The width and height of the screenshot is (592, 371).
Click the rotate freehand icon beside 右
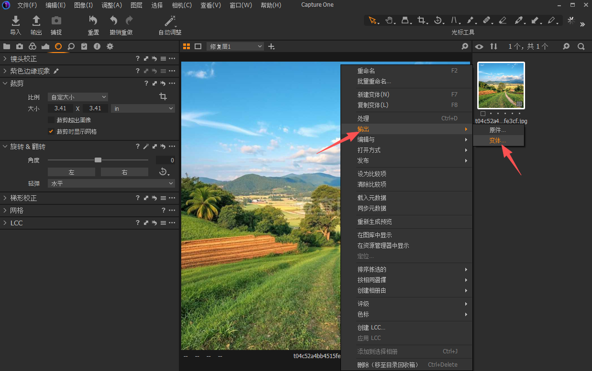click(x=164, y=172)
